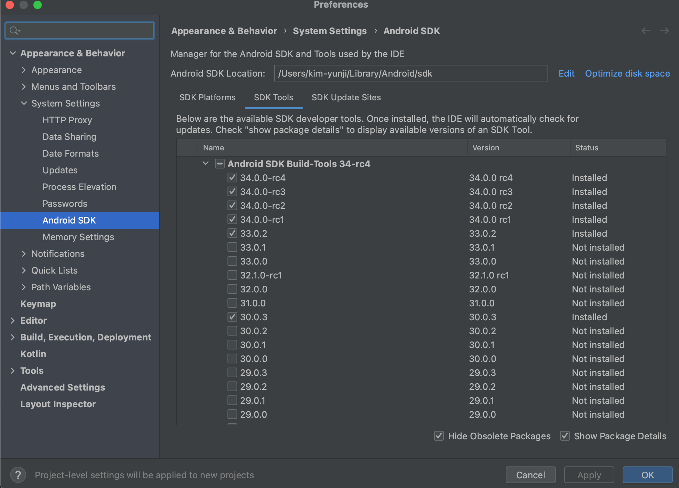Select Process Elevation settings
The width and height of the screenshot is (679, 488).
coord(79,187)
